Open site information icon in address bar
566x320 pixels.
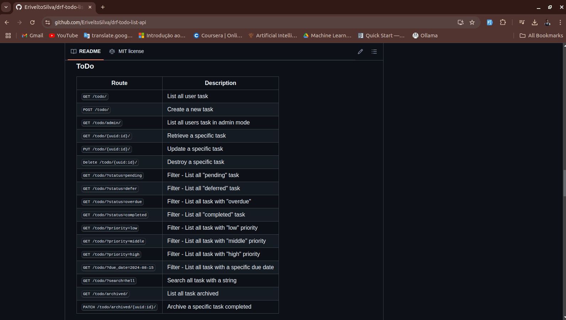coord(48,22)
